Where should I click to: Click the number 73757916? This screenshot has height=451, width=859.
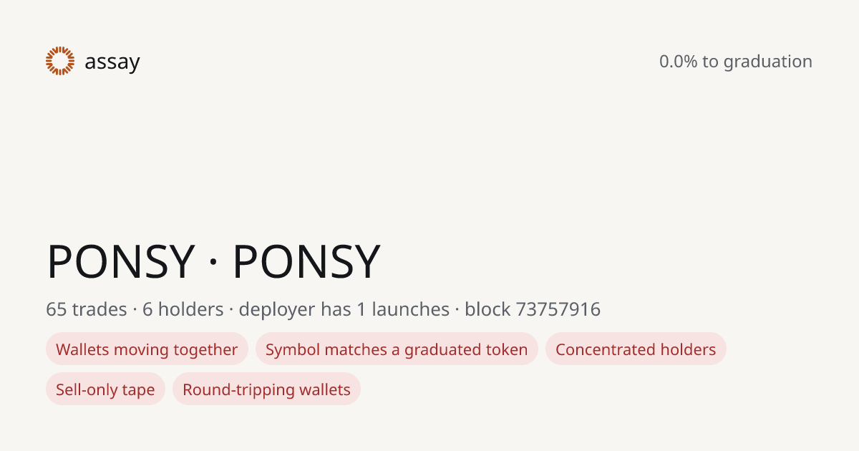point(558,309)
